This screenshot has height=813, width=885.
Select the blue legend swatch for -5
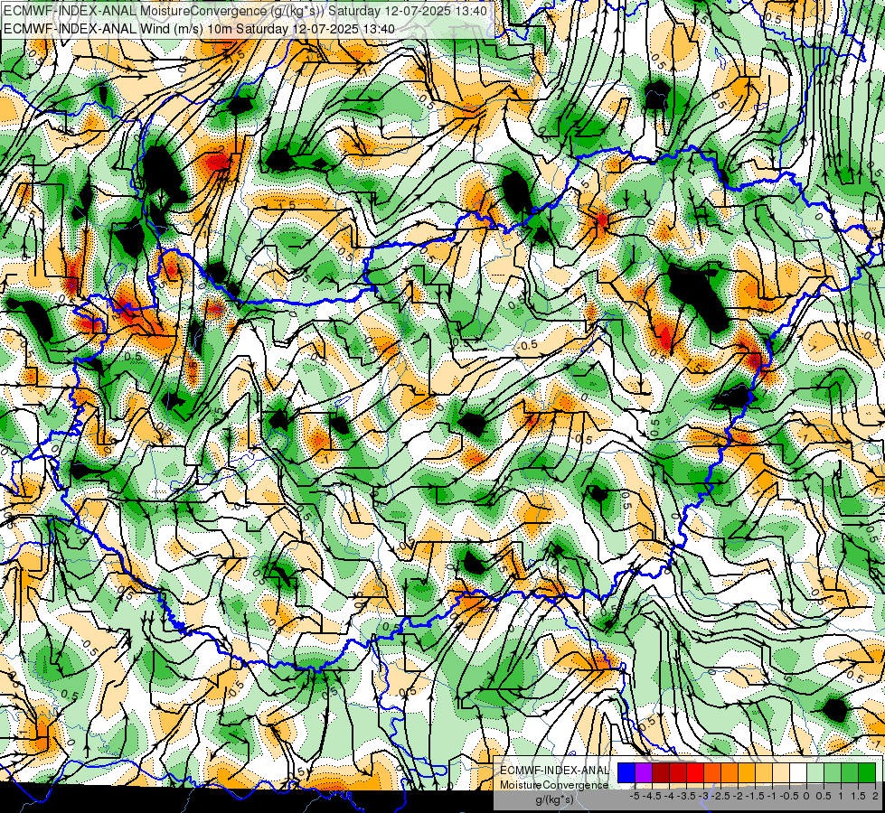click(626, 773)
